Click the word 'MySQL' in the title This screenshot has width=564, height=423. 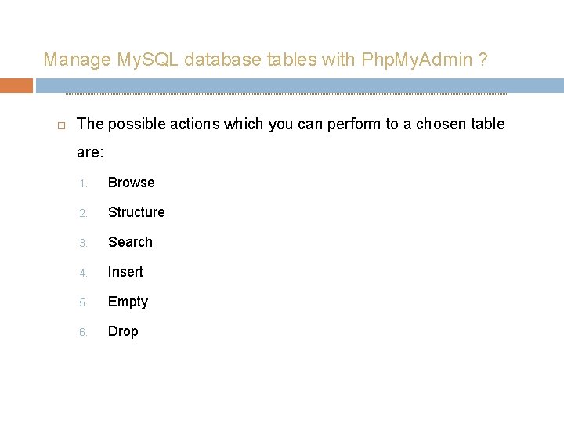click(148, 60)
